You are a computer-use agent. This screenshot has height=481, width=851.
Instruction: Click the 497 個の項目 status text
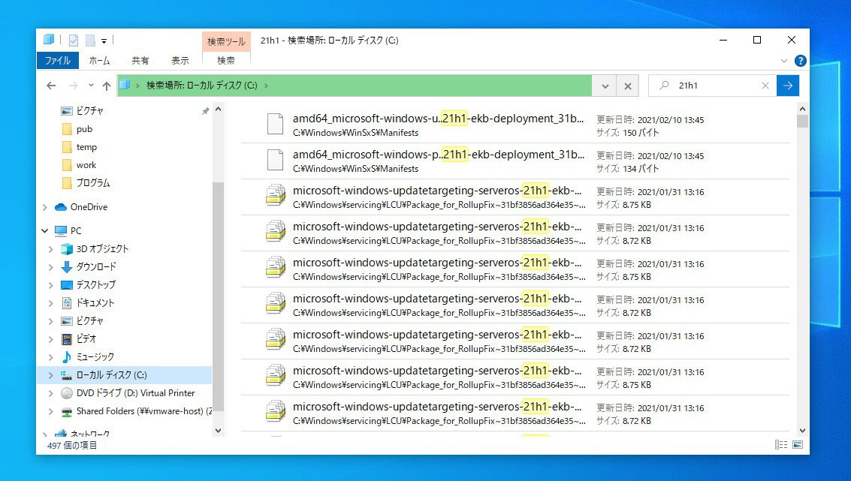point(72,445)
